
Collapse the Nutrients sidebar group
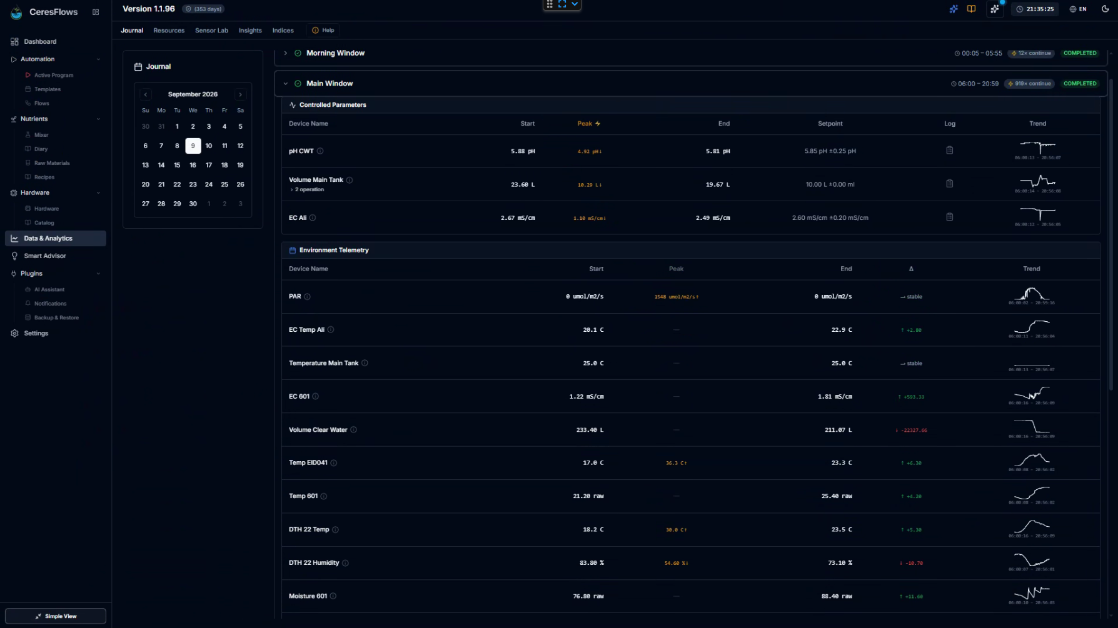click(98, 119)
